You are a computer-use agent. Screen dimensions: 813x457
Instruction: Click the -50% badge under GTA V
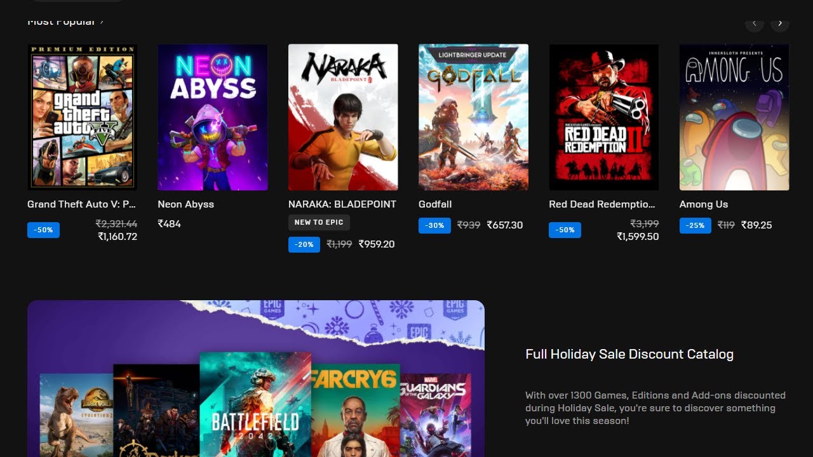click(x=43, y=230)
